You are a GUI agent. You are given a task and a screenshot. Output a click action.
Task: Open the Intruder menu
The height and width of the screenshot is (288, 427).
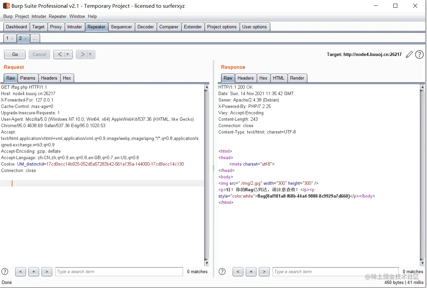(39, 16)
